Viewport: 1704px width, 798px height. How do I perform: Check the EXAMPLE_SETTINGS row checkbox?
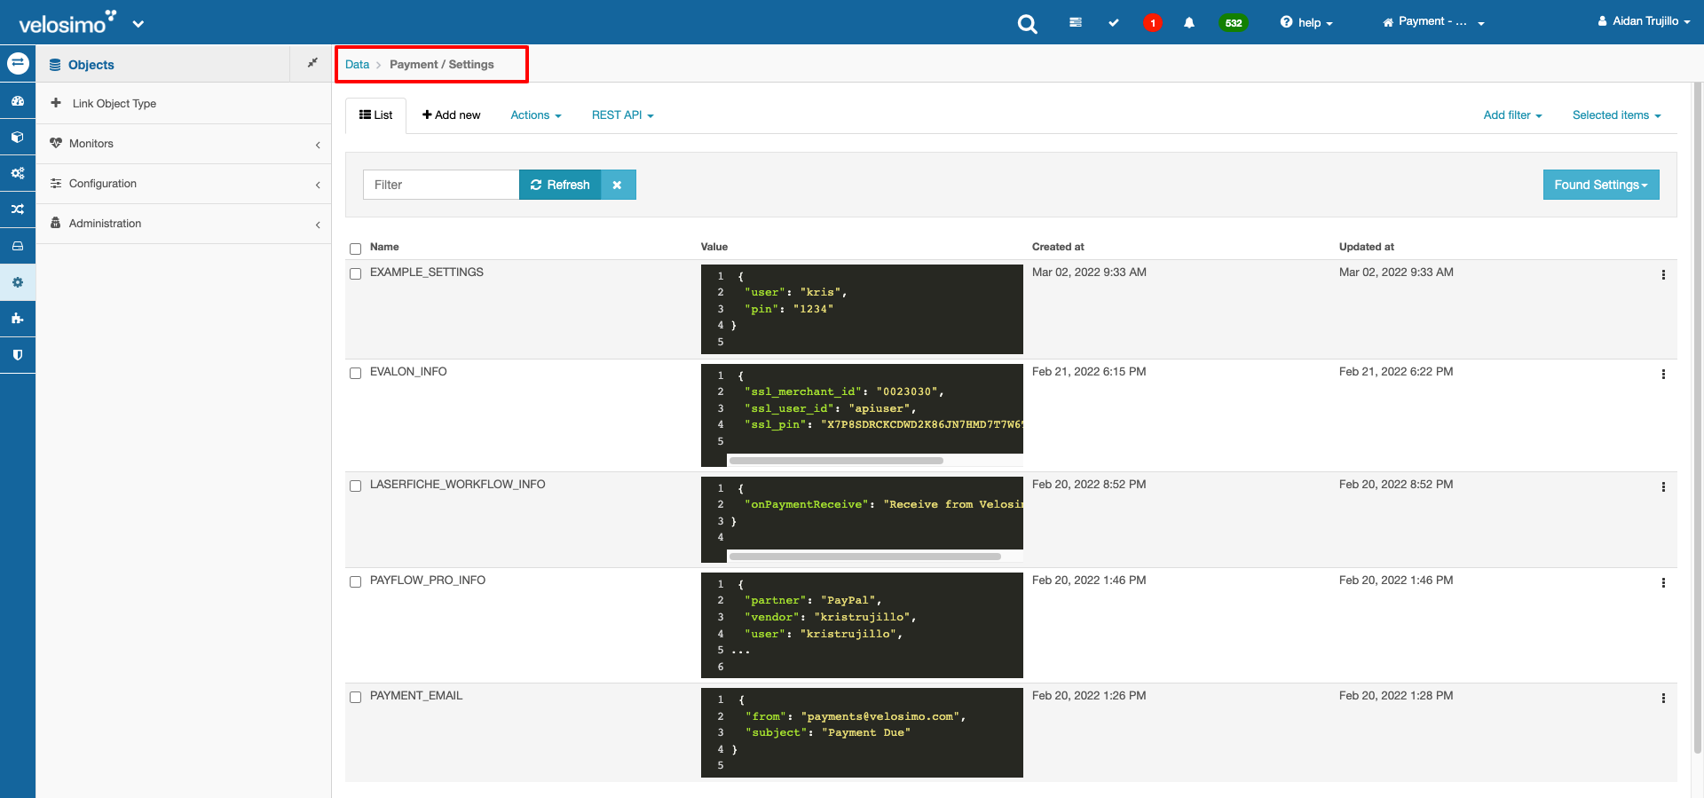pyautogui.click(x=356, y=273)
